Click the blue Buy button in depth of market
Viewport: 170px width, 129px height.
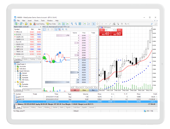tap(93, 90)
